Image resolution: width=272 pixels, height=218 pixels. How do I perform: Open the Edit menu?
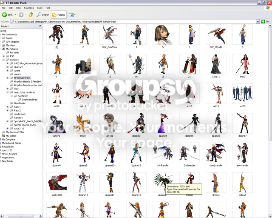point(11,8)
